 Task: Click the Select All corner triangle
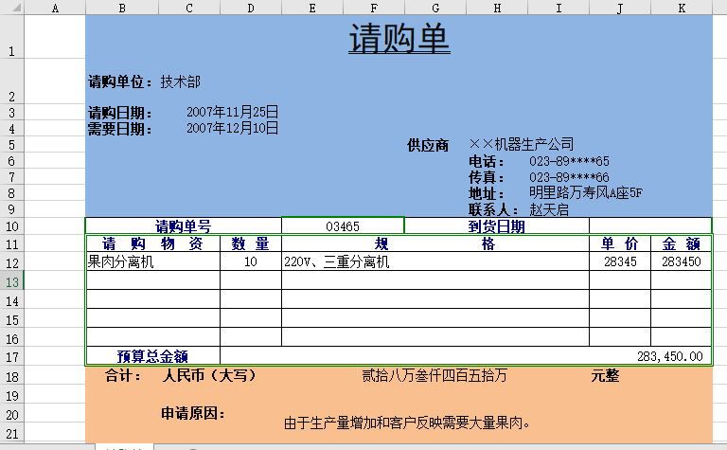point(11,8)
